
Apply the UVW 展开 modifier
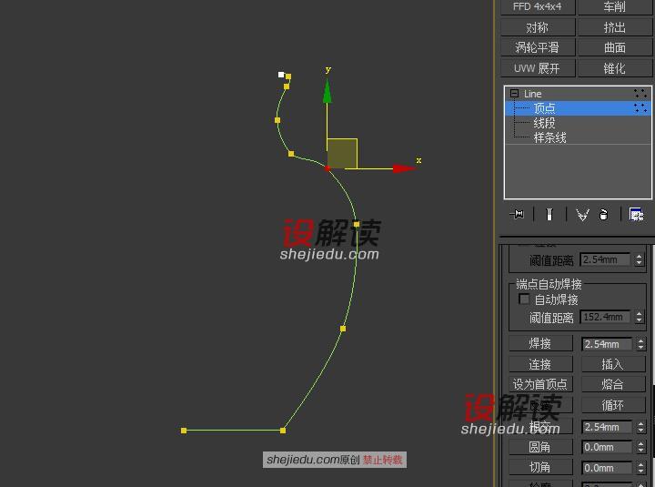pos(538,68)
